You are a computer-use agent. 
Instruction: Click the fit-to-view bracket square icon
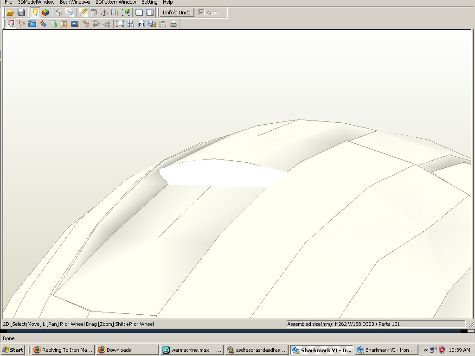tap(120, 24)
